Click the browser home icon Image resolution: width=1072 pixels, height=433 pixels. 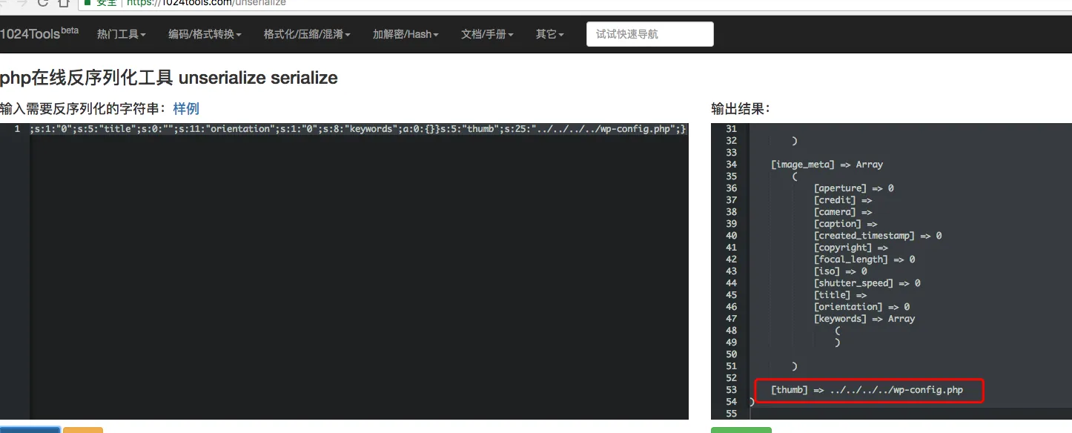tap(64, 3)
